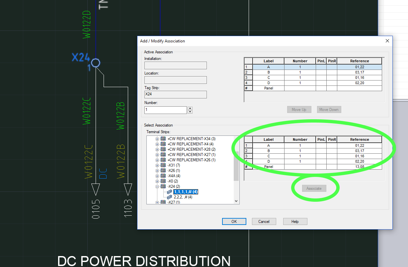Expand the +CW REPLACEMENT-X4 (4) node
Viewport: 408px width, 267px height.
click(157, 144)
